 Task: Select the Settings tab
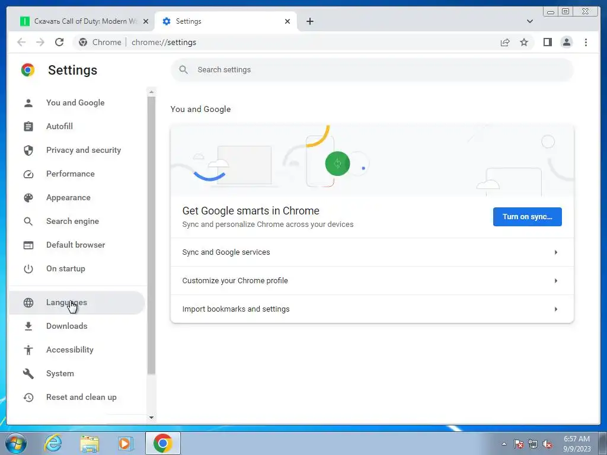click(226, 21)
